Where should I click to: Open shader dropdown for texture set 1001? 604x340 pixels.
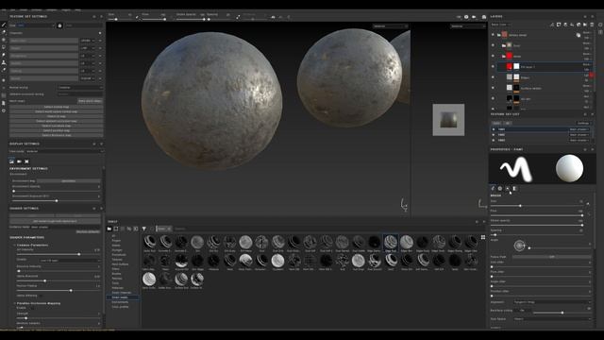pos(579,129)
